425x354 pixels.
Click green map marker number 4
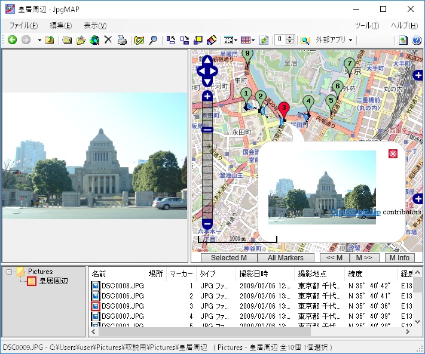308,103
